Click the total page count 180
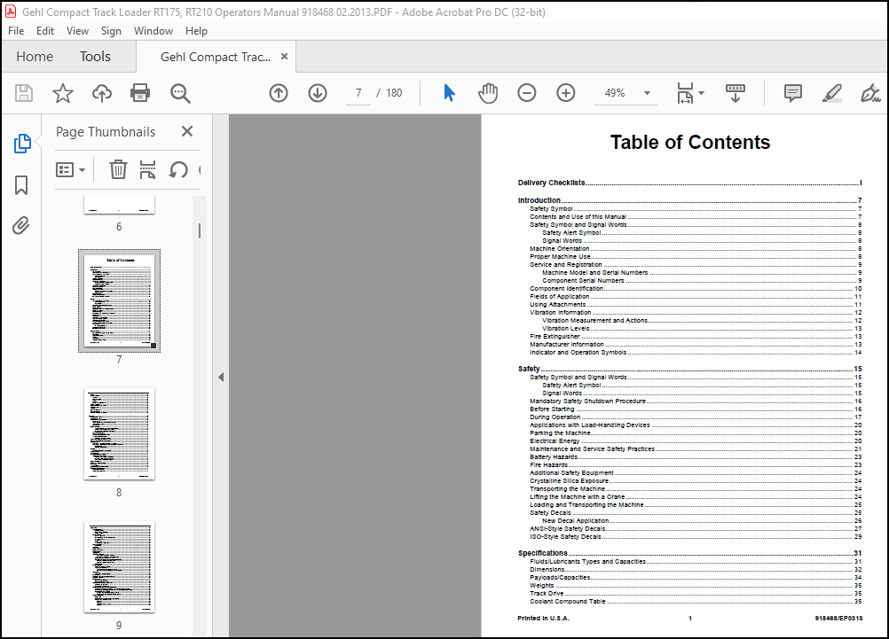 (394, 93)
